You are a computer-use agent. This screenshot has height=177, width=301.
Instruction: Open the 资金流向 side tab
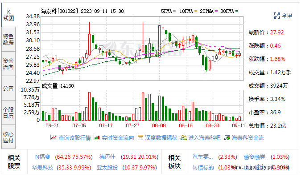[x=8, y=64]
